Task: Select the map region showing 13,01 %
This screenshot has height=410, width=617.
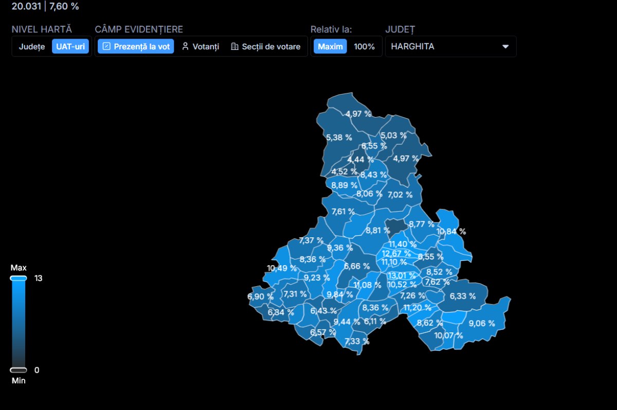Action: (x=401, y=275)
